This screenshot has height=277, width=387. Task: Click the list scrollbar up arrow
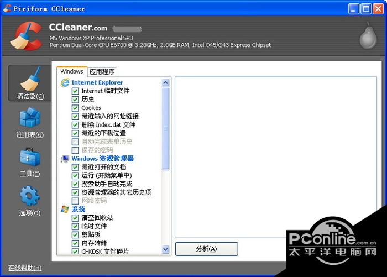(166, 83)
